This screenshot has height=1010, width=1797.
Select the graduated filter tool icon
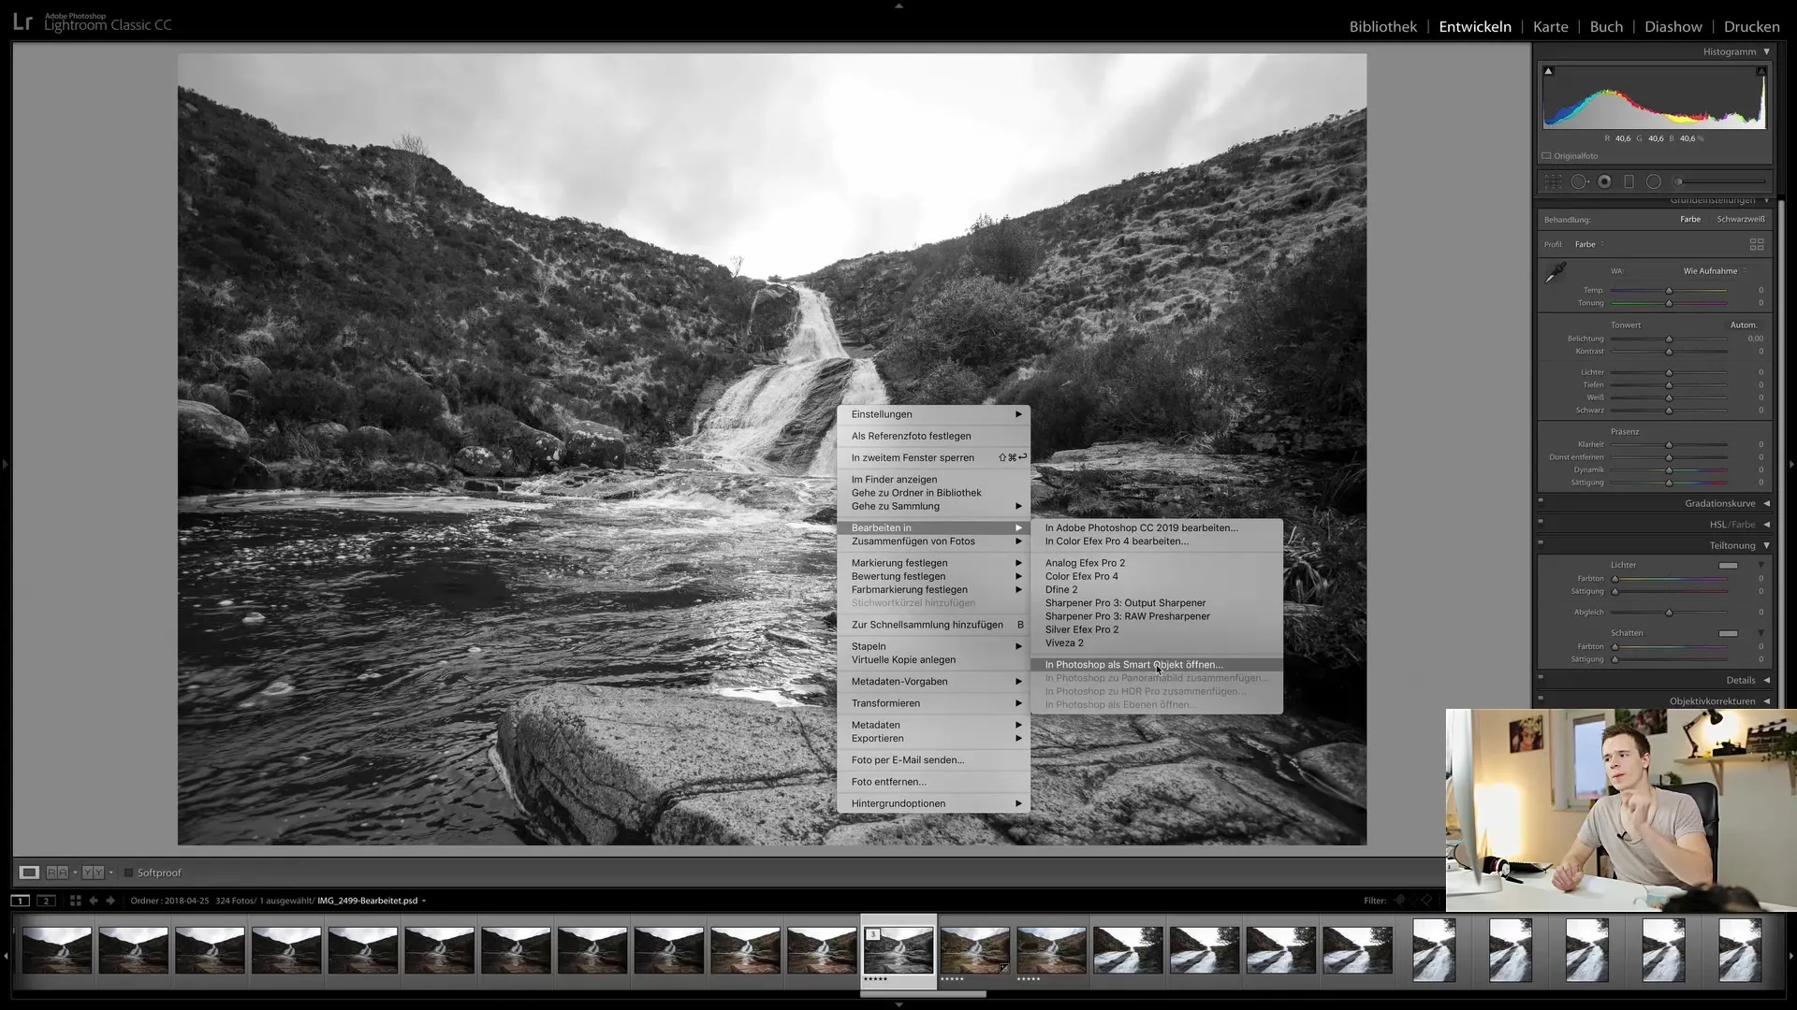[1629, 181]
